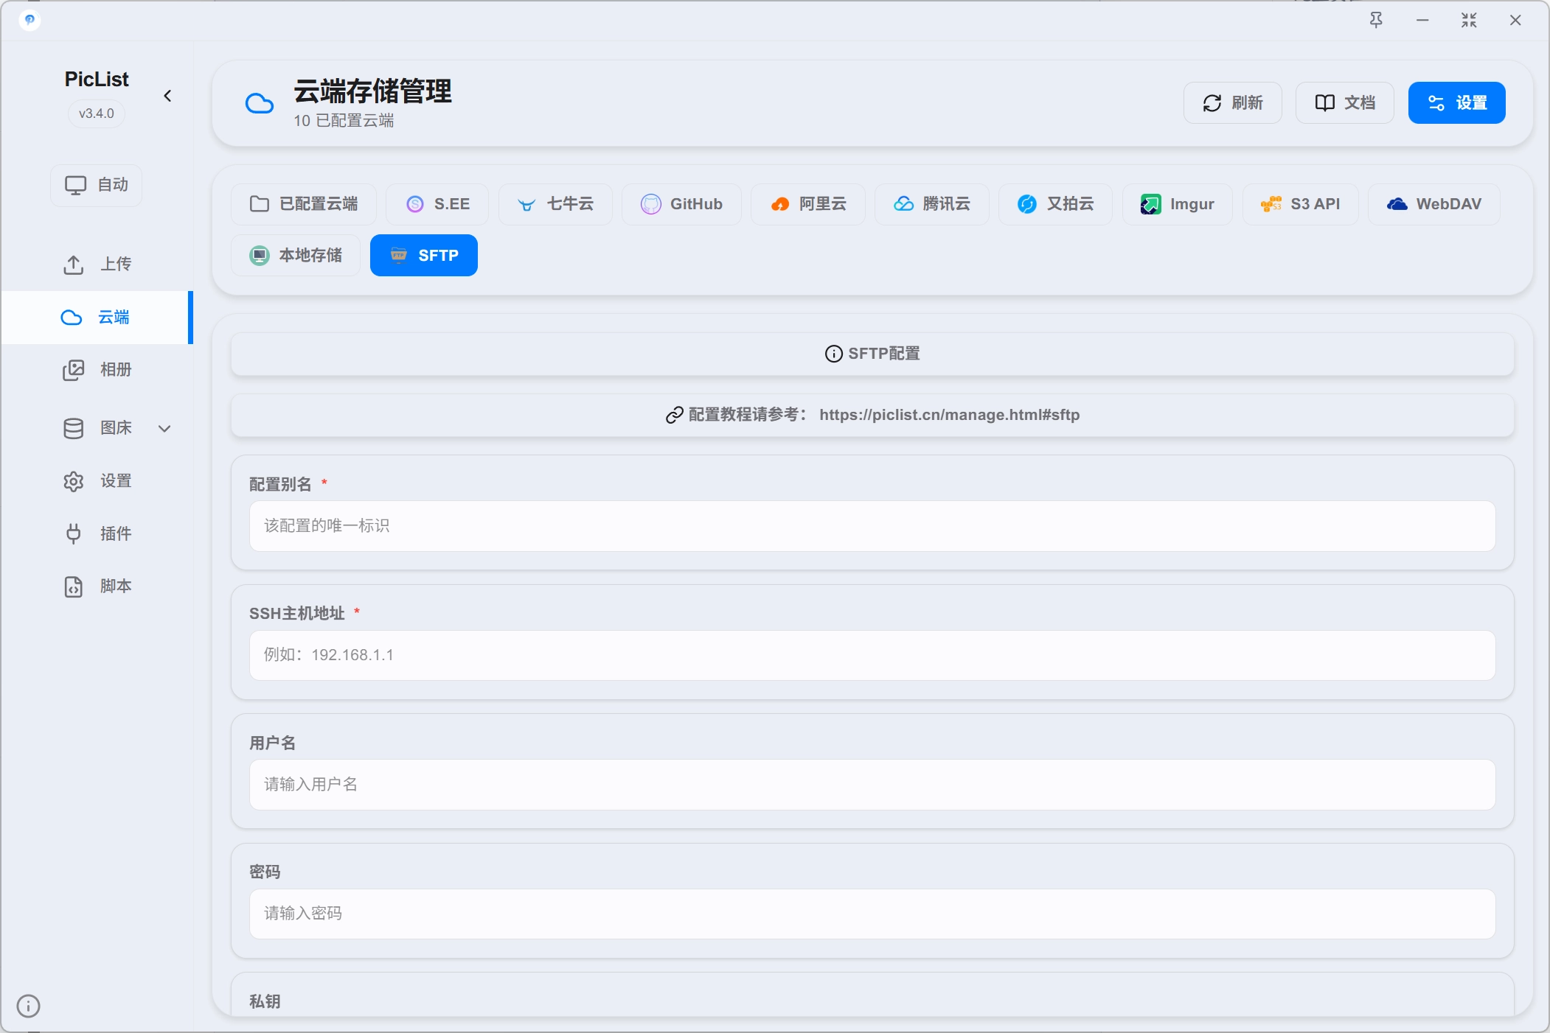
Task: Click the PicList app logo icon
Action: [29, 20]
